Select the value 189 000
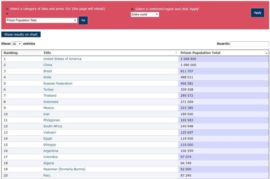270x179 pixels. tap(187, 114)
